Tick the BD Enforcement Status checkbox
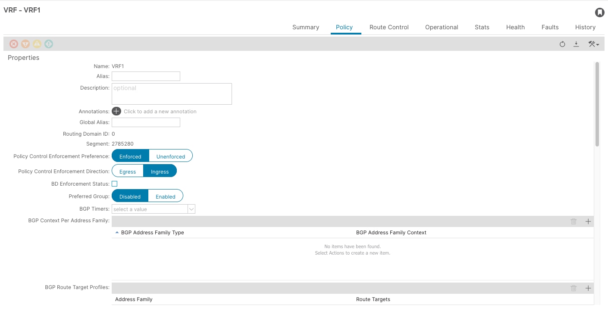Image resolution: width=608 pixels, height=311 pixels. coord(115,184)
